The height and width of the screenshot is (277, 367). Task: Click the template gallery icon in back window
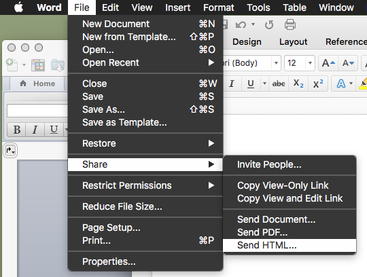pyautogui.click(x=38, y=65)
